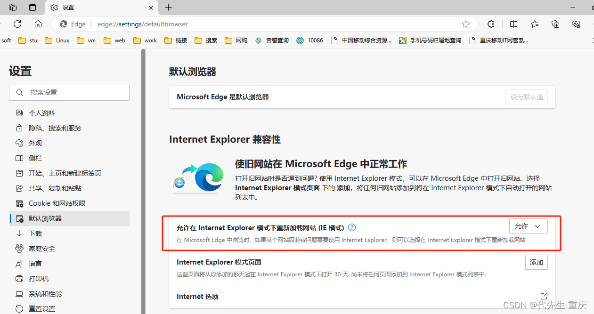594x314 pixels.
Task: Add this page to favorites star
Action: [x=466, y=24]
